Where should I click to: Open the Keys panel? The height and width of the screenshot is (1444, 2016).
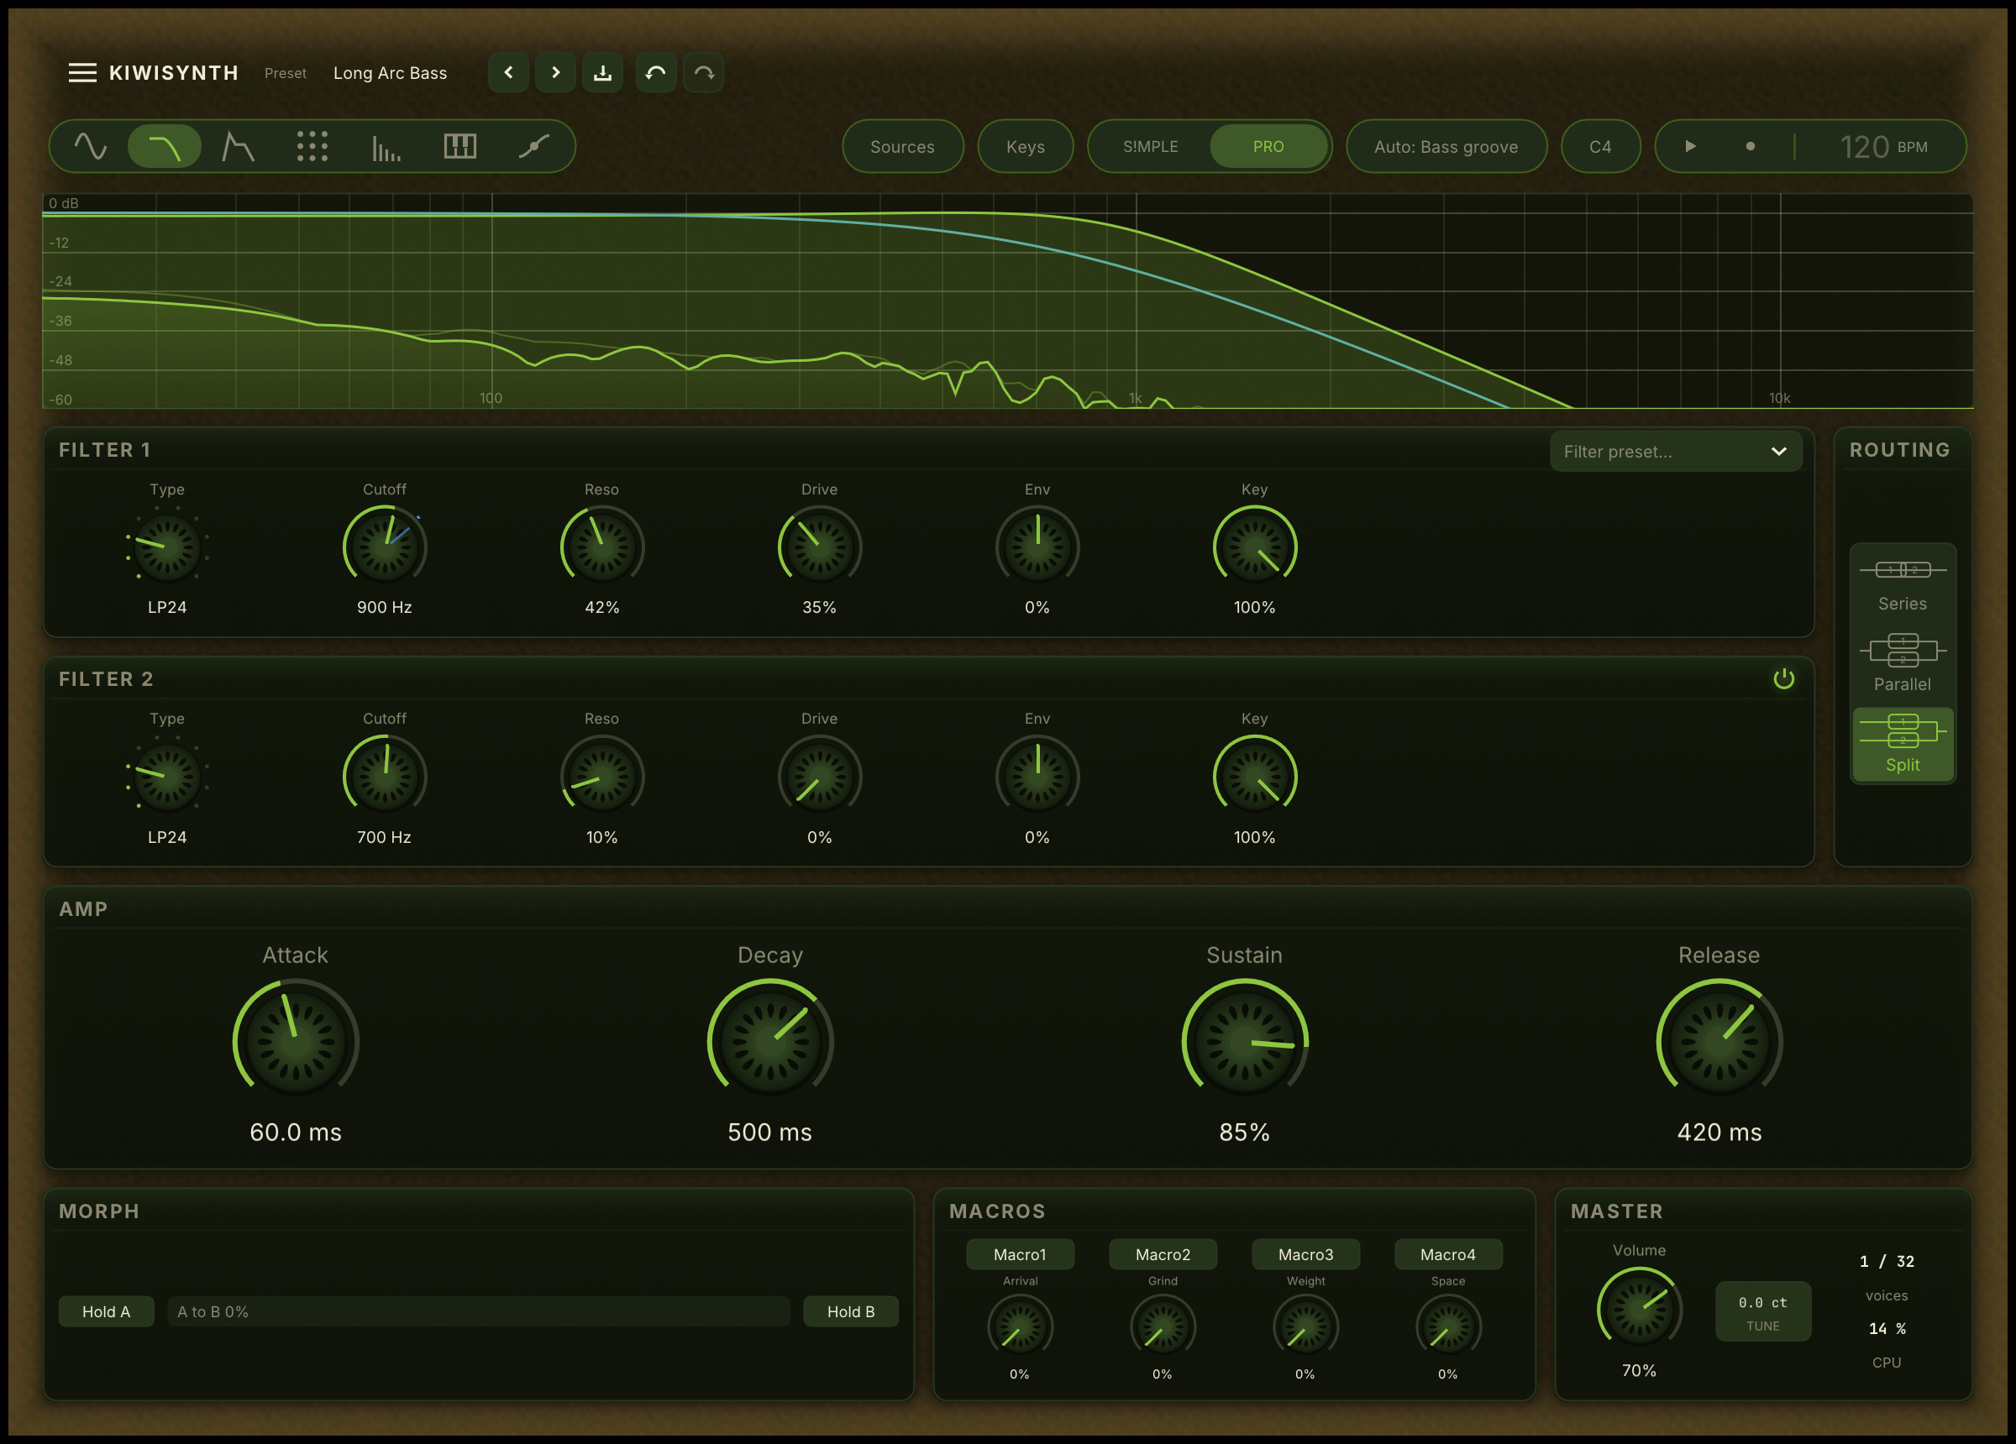pos(1025,147)
